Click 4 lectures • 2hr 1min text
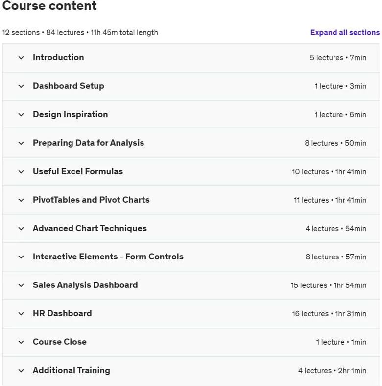The width and height of the screenshot is (382, 386). [x=333, y=370]
